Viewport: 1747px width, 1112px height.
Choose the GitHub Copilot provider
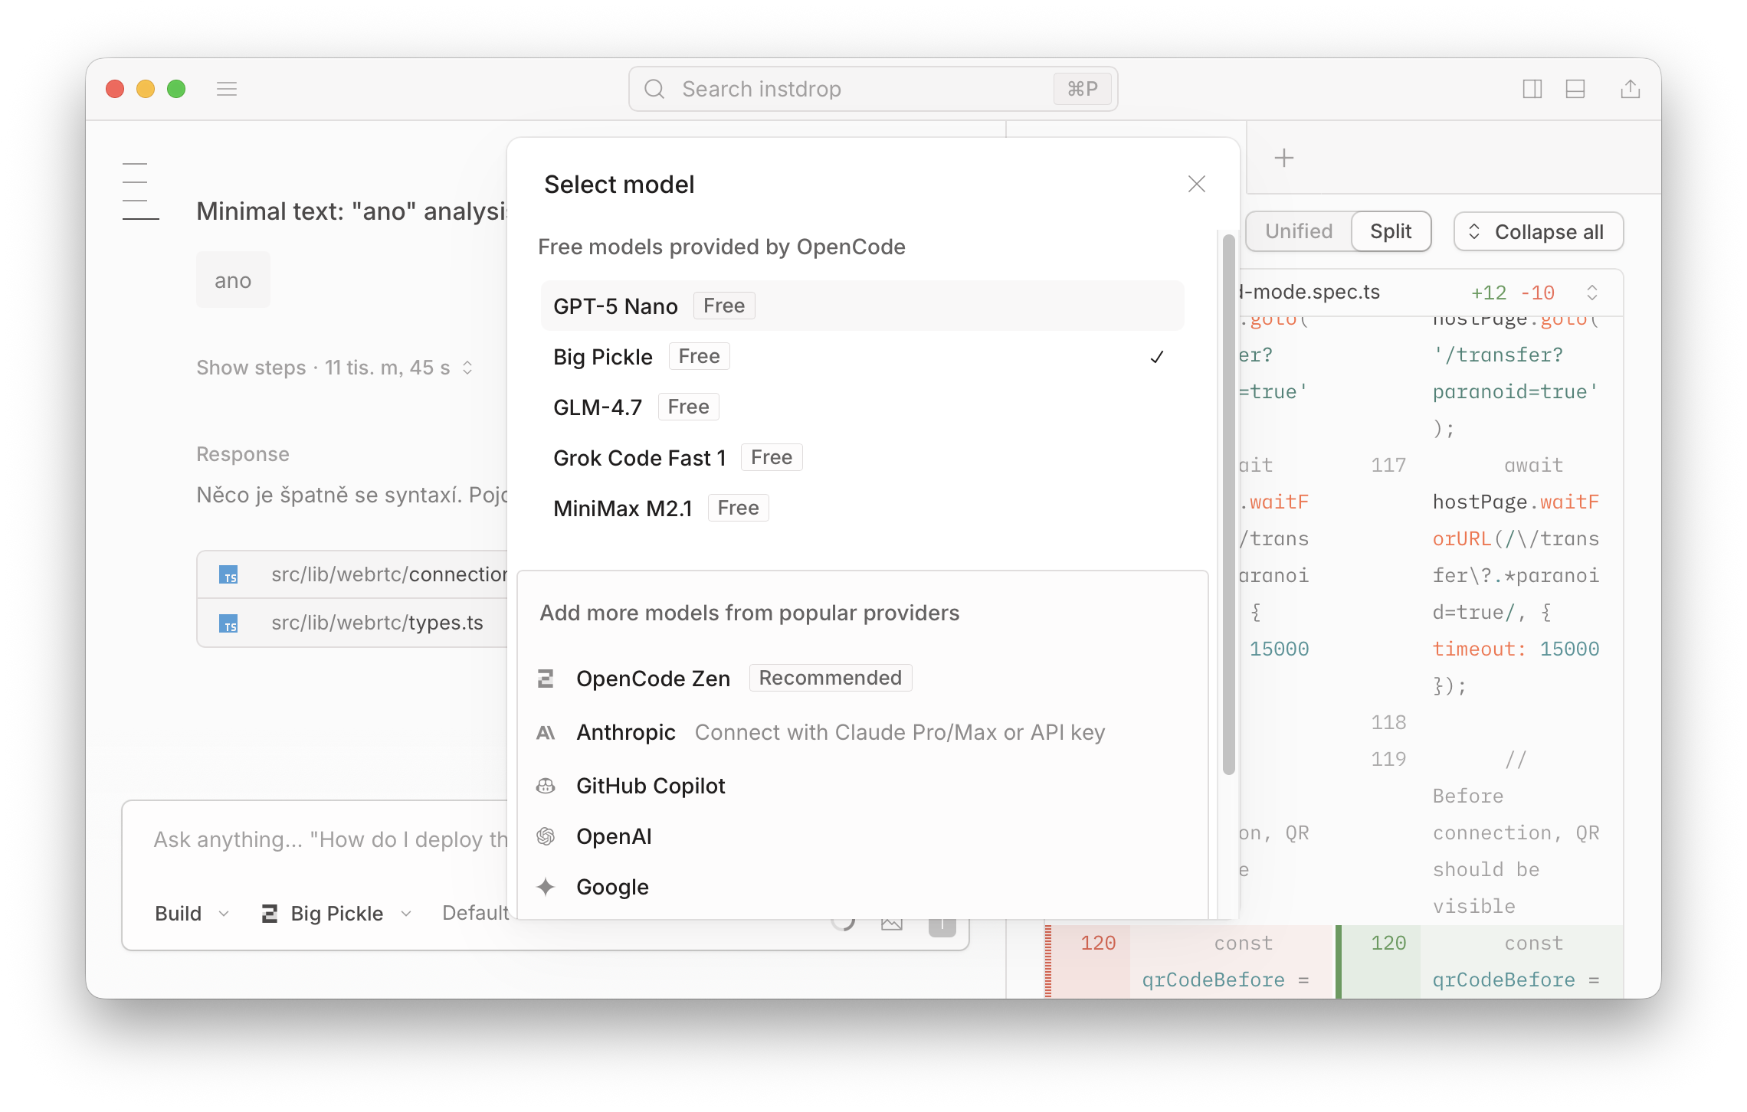click(650, 786)
